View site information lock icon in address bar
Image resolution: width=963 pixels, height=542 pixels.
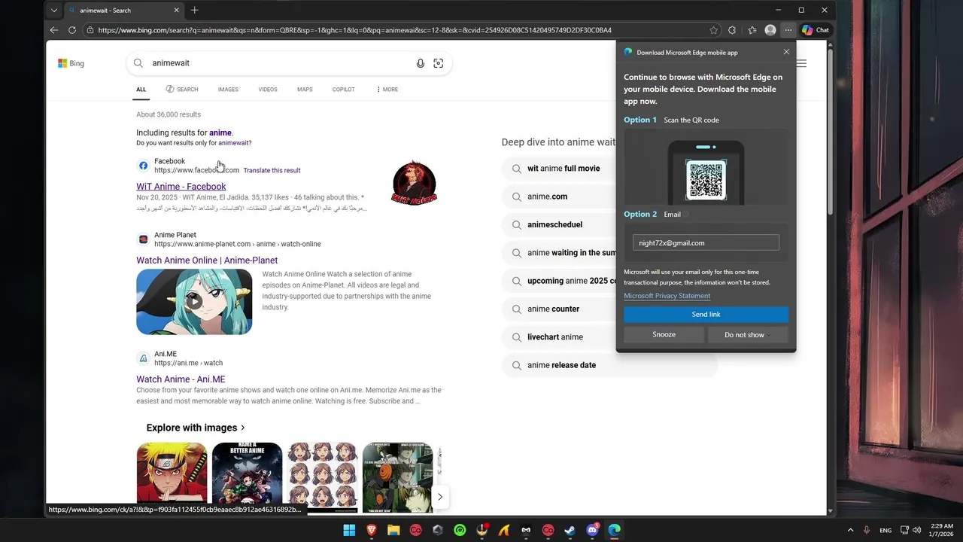pyautogui.click(x=90, y=30)
